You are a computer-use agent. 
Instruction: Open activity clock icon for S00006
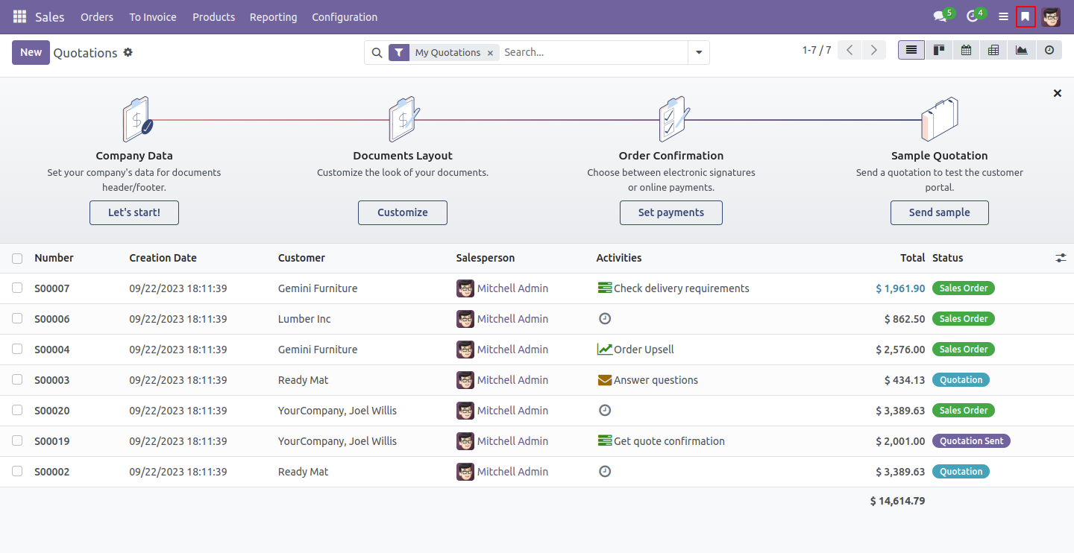click(x=605, y=318)
